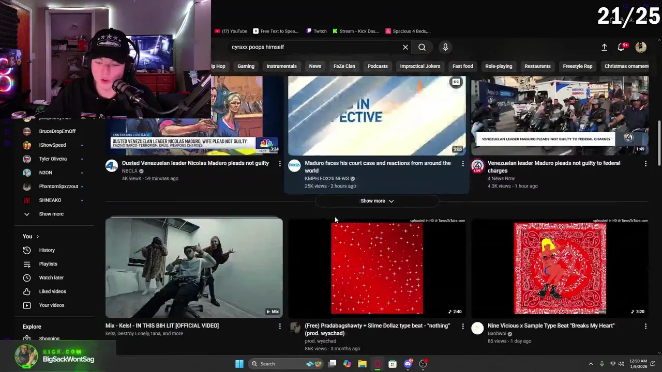
Task: Open the volume speaker tray icon
Action: click(621, 364)
